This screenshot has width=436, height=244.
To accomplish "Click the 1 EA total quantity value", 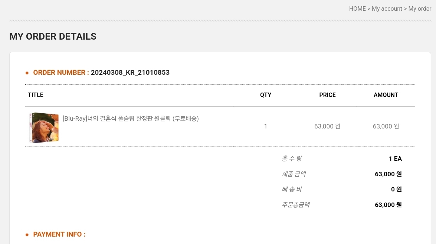I will 395,159.
